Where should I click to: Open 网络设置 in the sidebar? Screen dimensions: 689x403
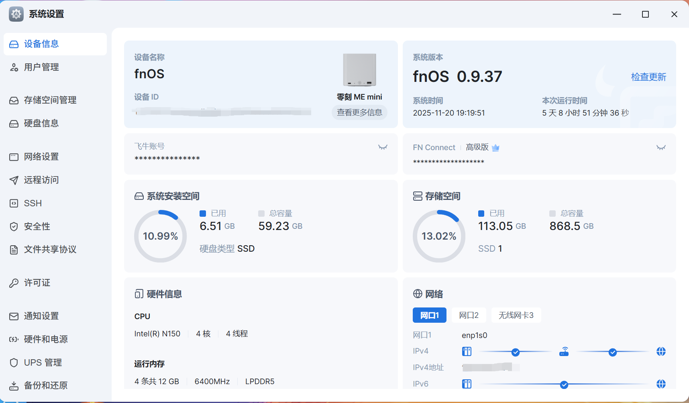point(55,157)
